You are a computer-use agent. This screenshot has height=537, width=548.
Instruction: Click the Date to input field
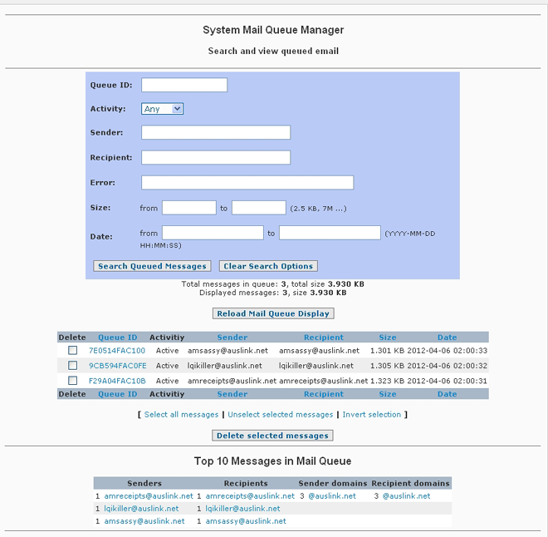click(330, 233)
